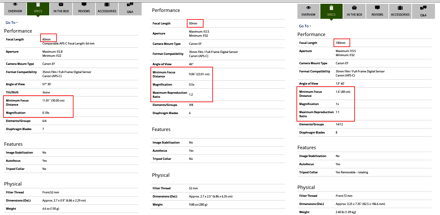This screenshot has width=440, height=215.
Task: Click the box icon on the left In the Box tab
Action: click(x=61, y=5)
